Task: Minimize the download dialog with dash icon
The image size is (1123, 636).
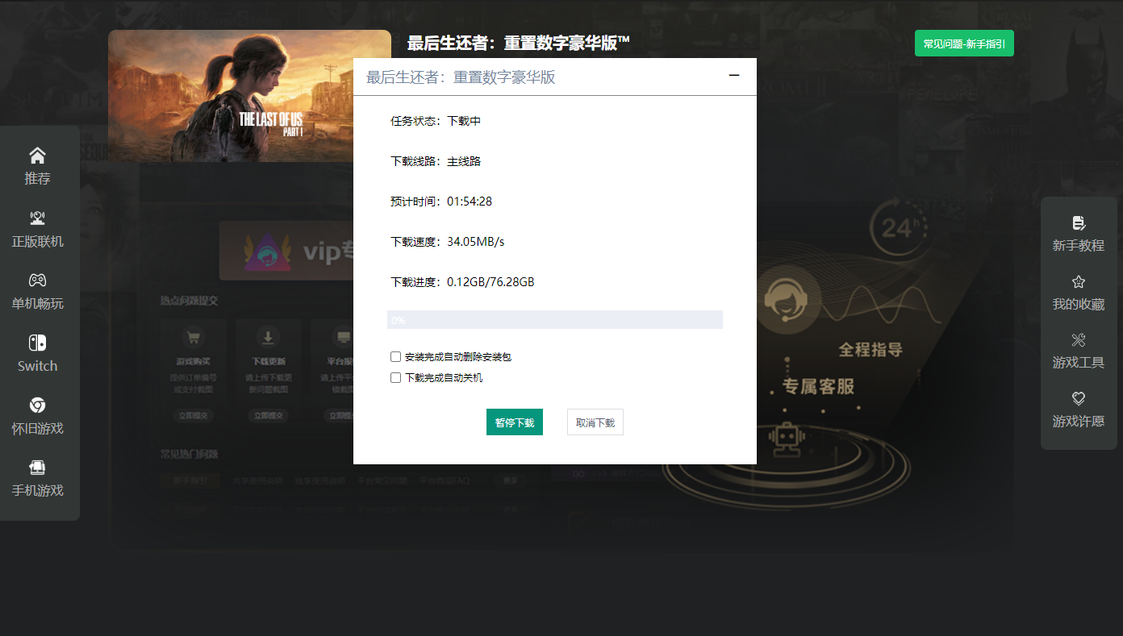Action: 734,76
